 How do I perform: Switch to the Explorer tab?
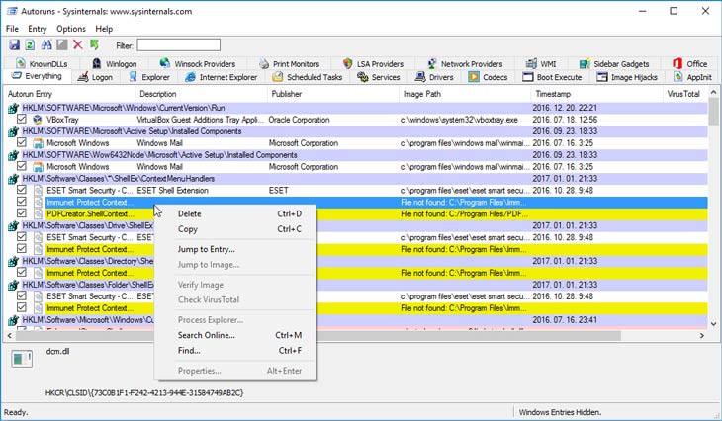pos(149,77)
